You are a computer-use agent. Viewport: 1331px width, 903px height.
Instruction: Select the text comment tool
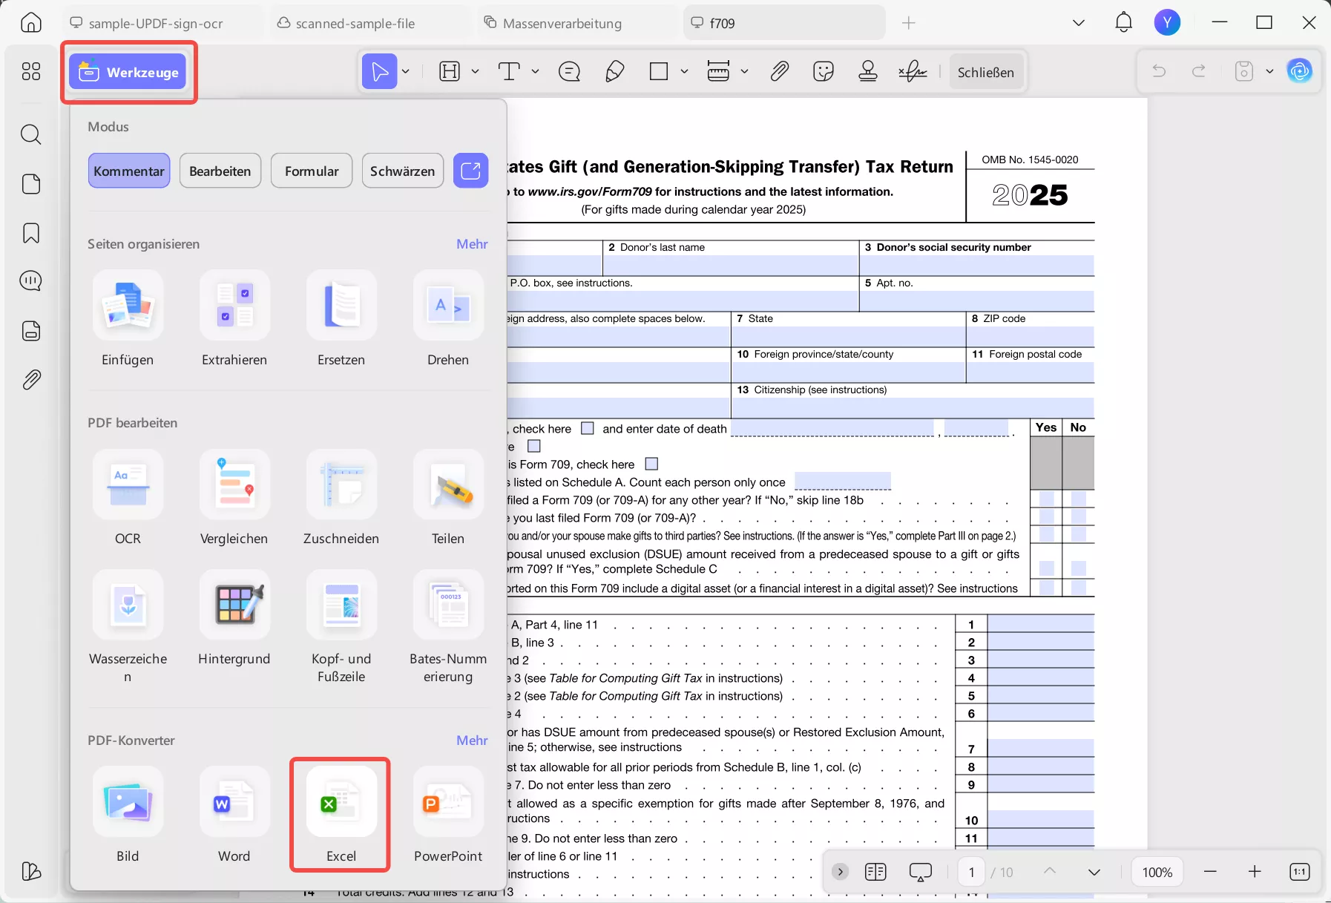pyautogui.click(x=509, y=72)
